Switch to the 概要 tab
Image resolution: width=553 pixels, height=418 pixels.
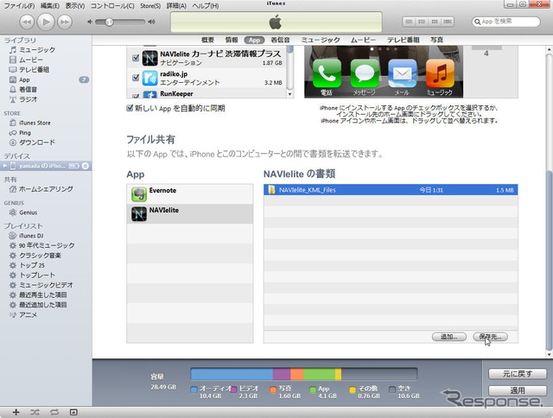(x=207, y=41)
